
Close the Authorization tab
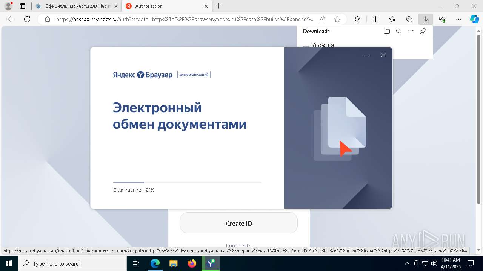pyautogui.click(x=206, y=6)
